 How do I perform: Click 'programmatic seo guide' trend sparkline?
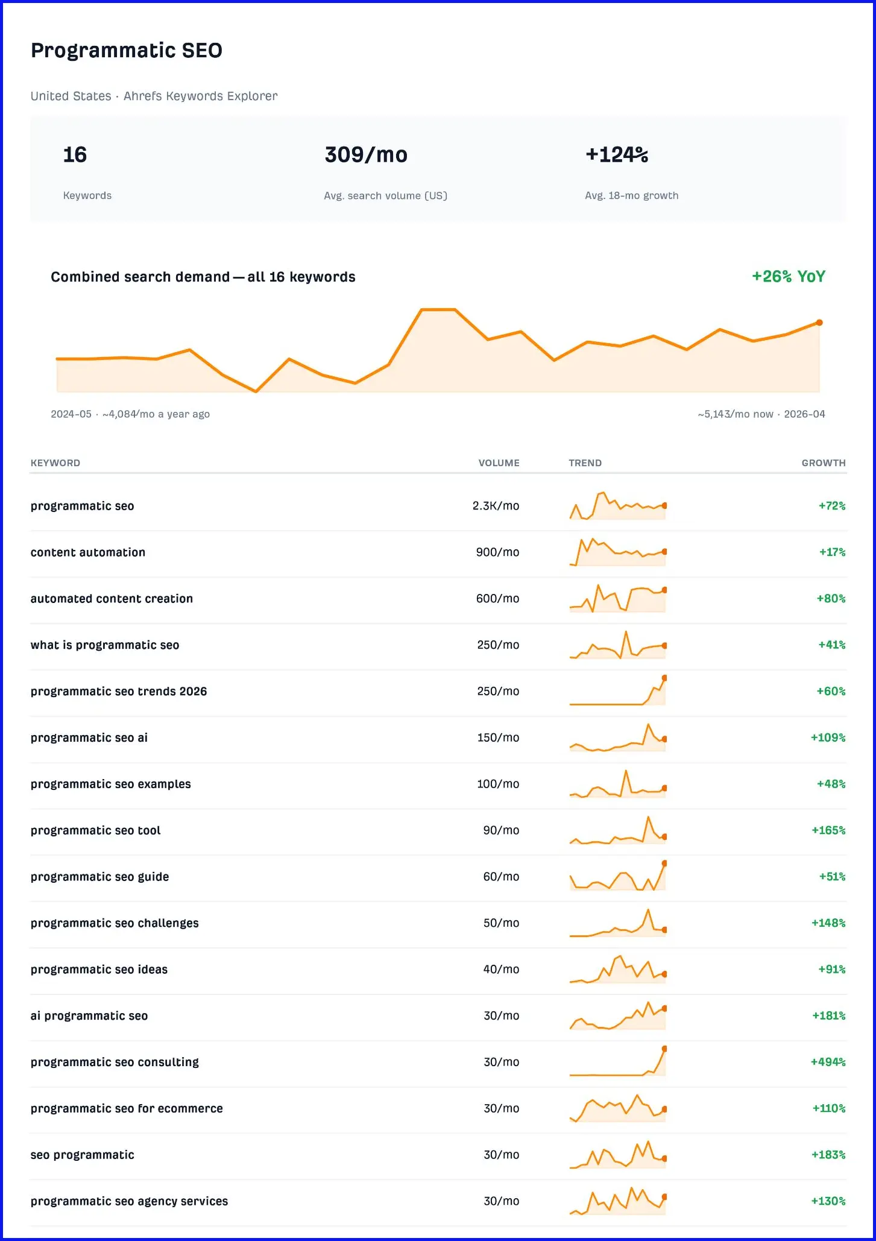pos(618,877)
